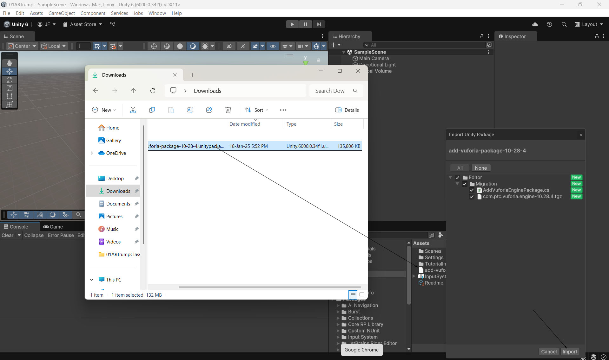Click the Pause button in Unity toolbar
The height and width of the screenshot is (360, 609).
305,24
